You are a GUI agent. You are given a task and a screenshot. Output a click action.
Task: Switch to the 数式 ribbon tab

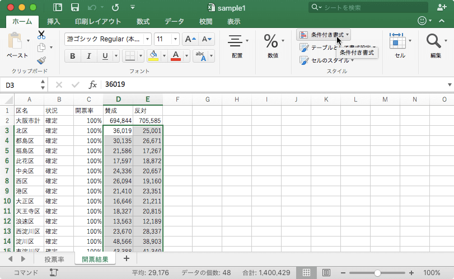(x=143, y=21)
